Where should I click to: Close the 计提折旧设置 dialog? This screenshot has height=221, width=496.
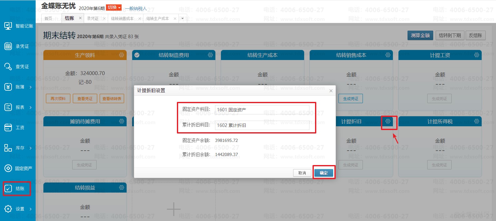(331, 91)
